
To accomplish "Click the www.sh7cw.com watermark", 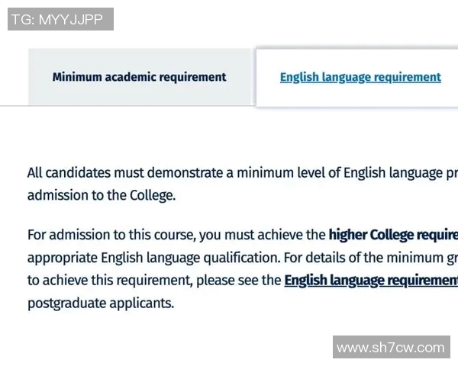I will pyautogui.click(x=390, y=348).
